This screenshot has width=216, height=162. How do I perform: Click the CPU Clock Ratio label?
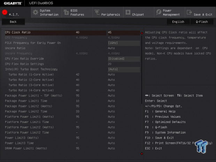pyautogui.click(x=18, y=32)
